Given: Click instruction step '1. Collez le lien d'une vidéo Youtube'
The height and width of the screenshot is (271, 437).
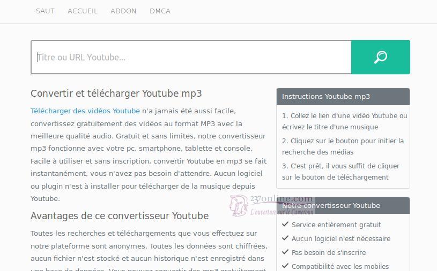Looking at the screenshot, I should click(x=344, y=121).
